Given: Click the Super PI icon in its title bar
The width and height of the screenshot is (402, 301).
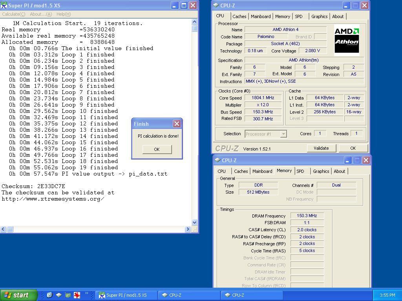Looking at the screenshot, I should coord(4,5).
